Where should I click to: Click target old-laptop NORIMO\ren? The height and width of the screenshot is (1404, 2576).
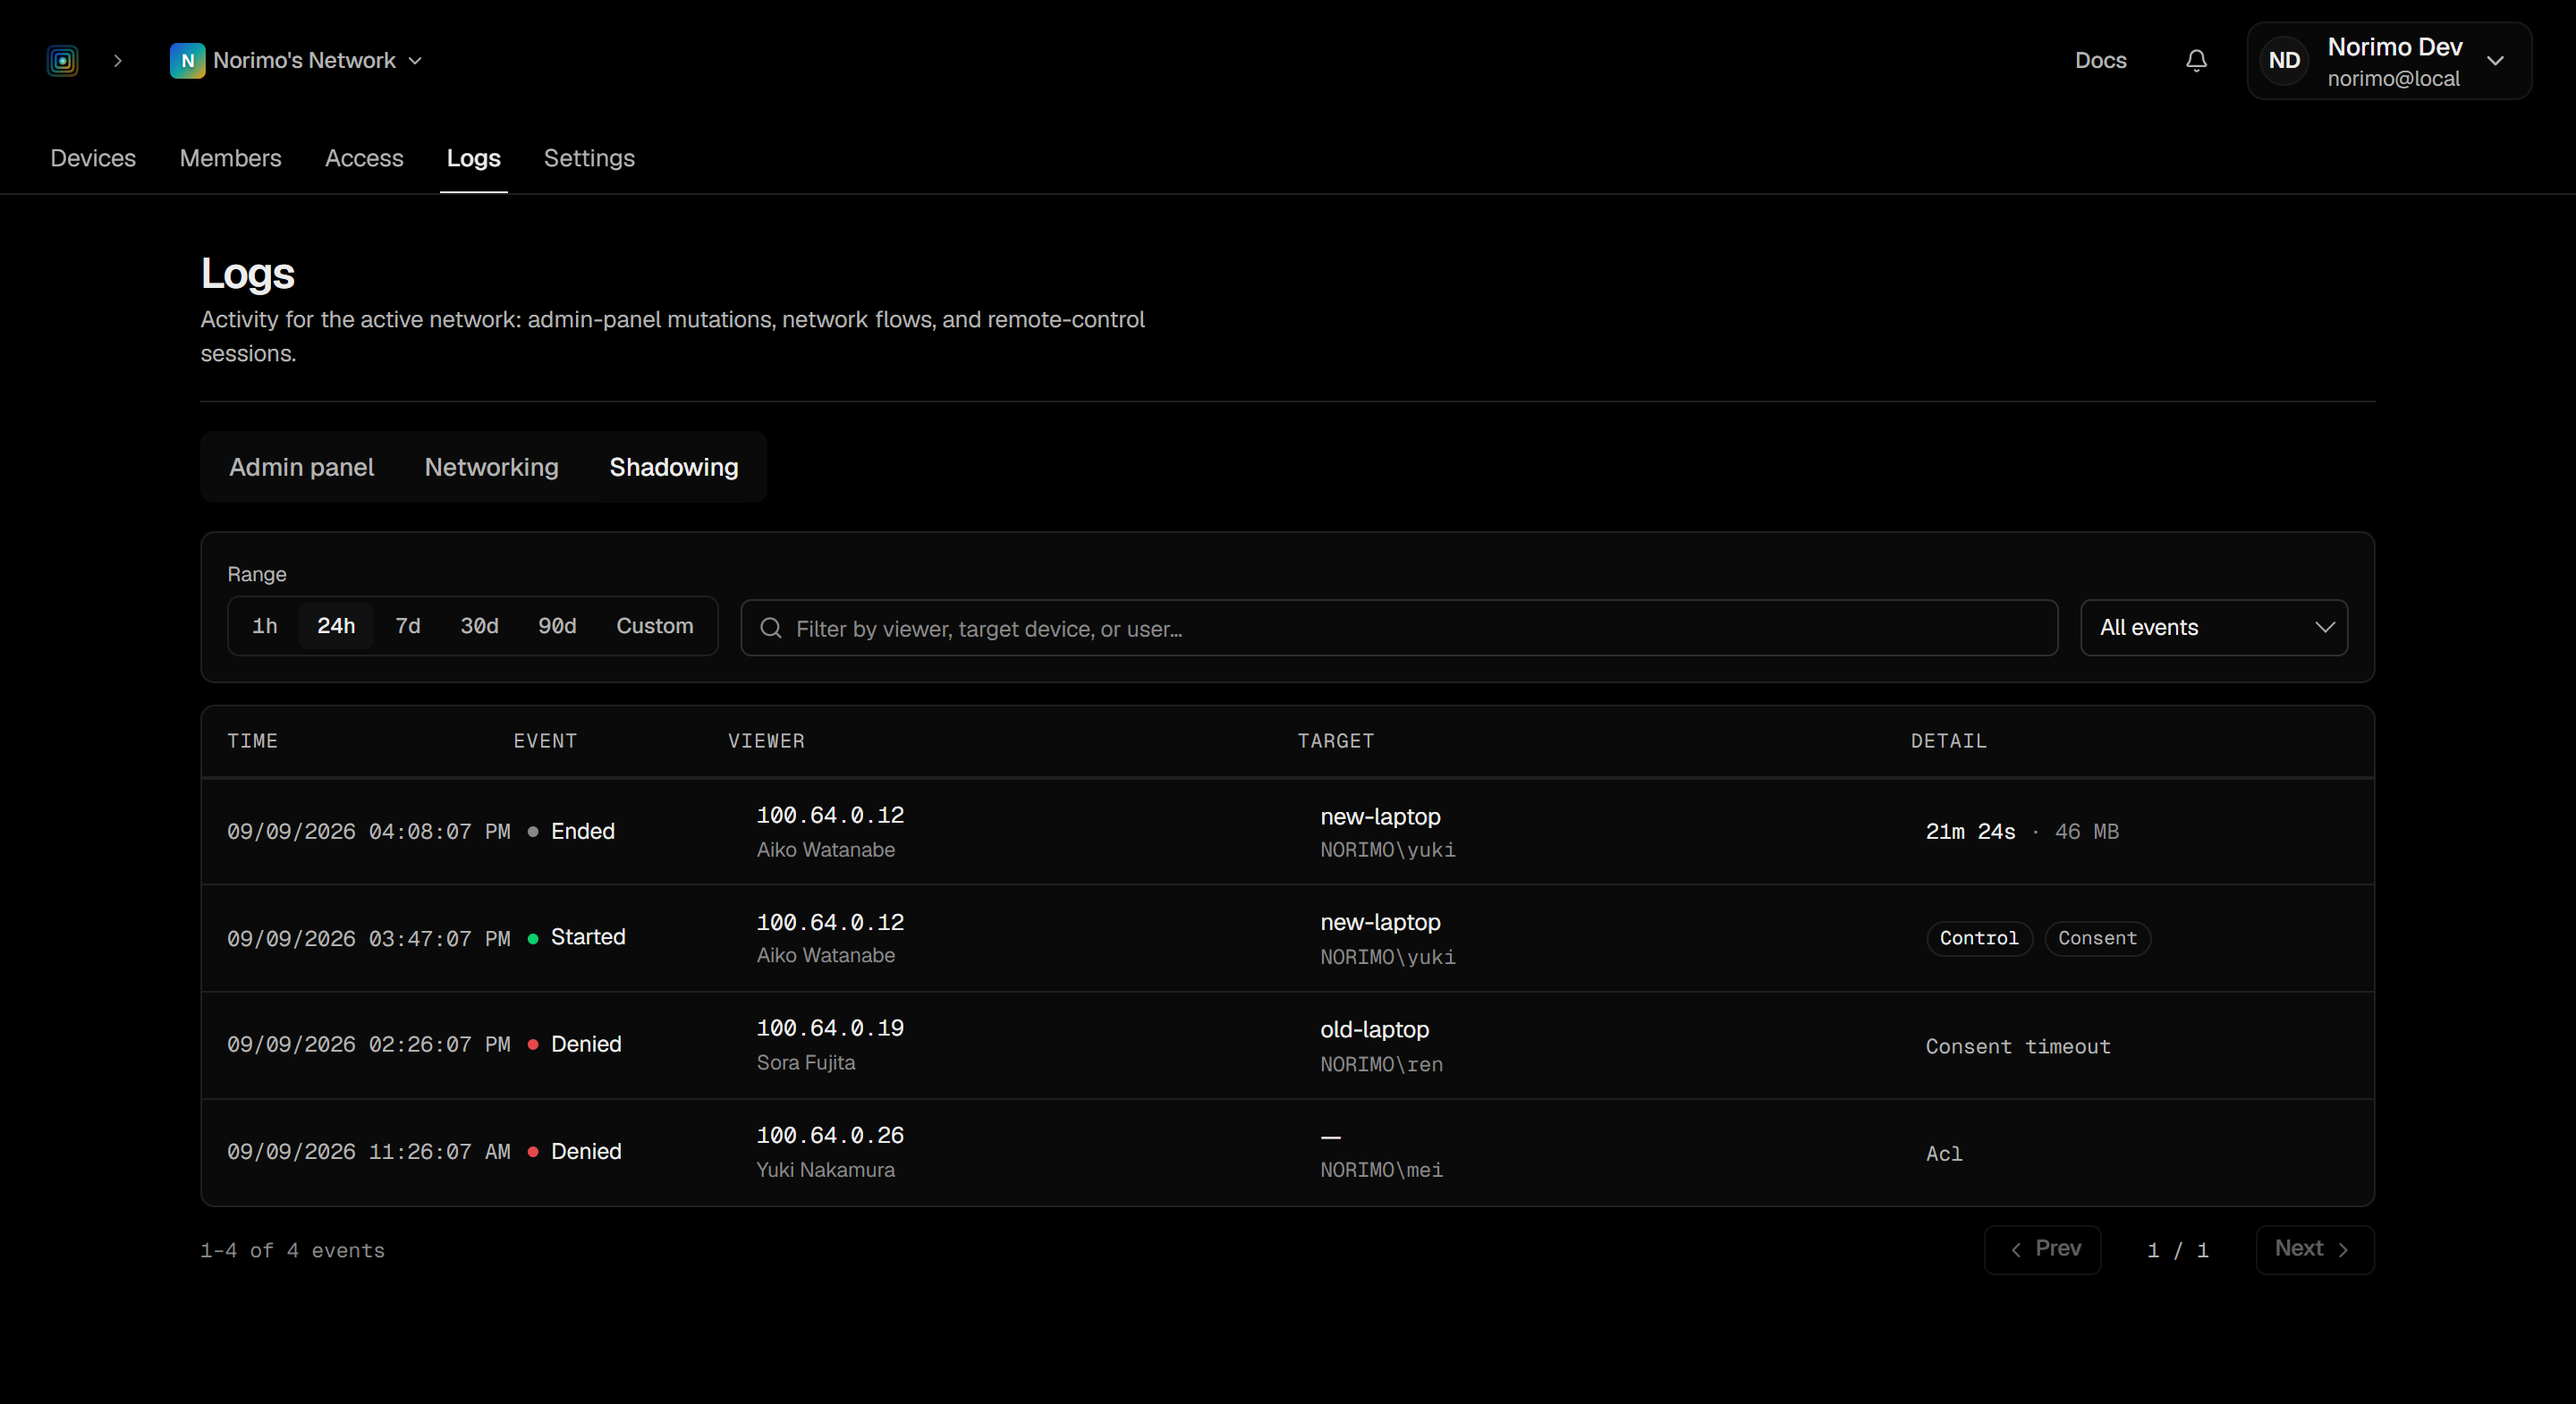click(1382, 1046)
